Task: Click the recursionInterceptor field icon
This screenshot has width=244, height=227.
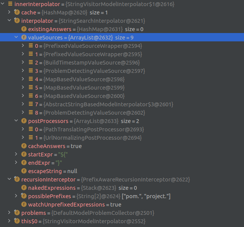Action: click(x=17, y=179)
